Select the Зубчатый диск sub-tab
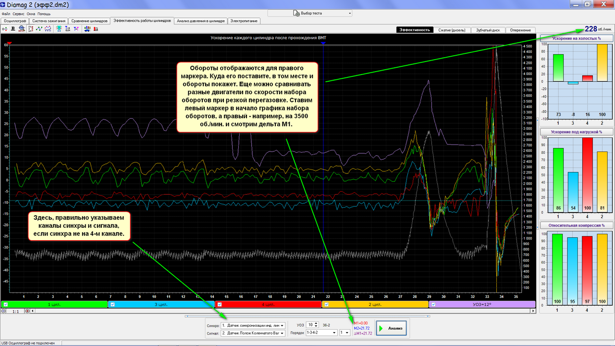 tap(488, 30)
